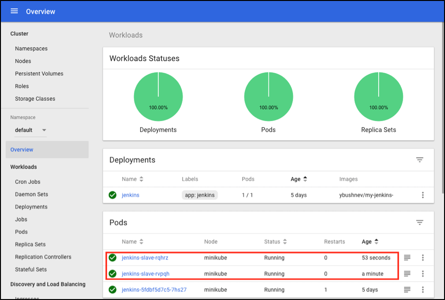Open Workloads section heading in sidebar
445x300 pixels.
(24, 167)
